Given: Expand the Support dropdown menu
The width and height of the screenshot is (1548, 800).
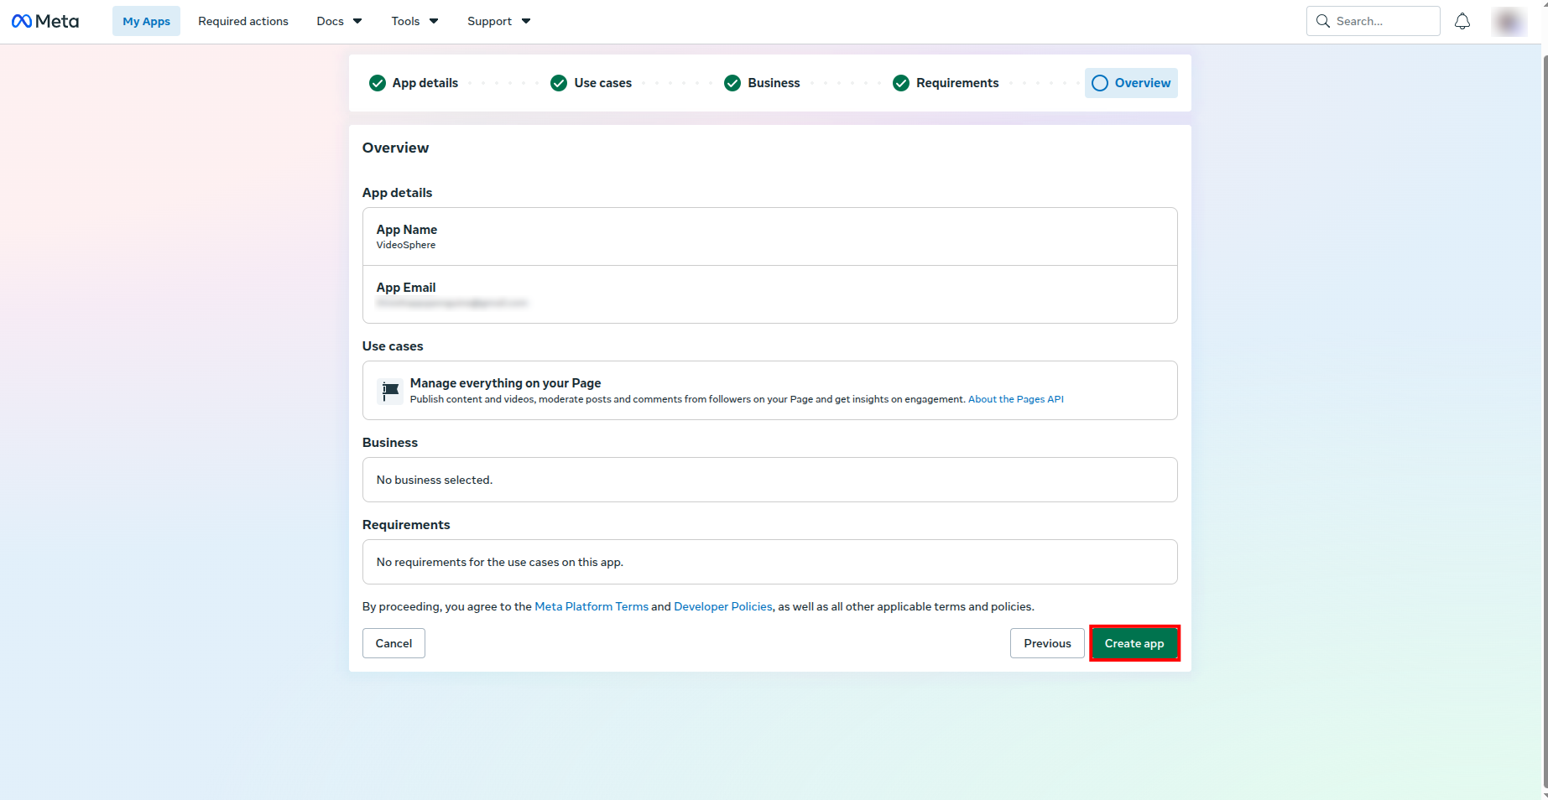Looking at the screenshot, I should [x=498, y=21].
